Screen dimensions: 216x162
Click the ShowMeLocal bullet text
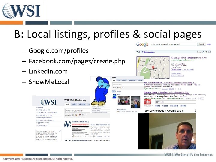[x=49, y=82]
